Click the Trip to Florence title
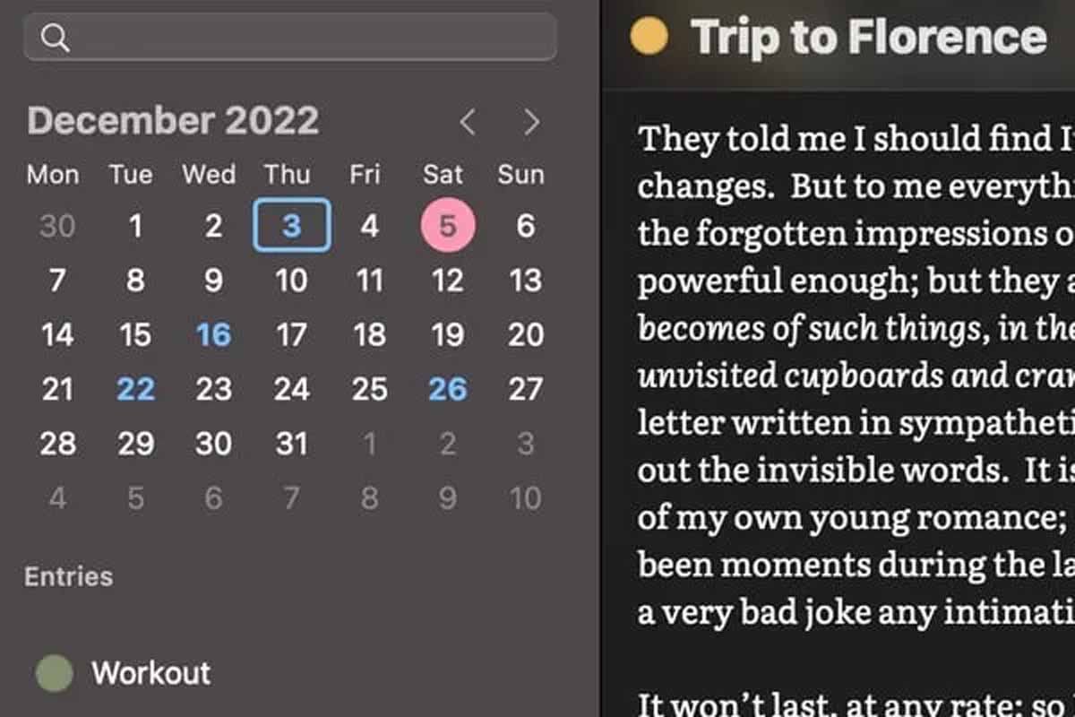1075x717 pixels. pos(868,37)
